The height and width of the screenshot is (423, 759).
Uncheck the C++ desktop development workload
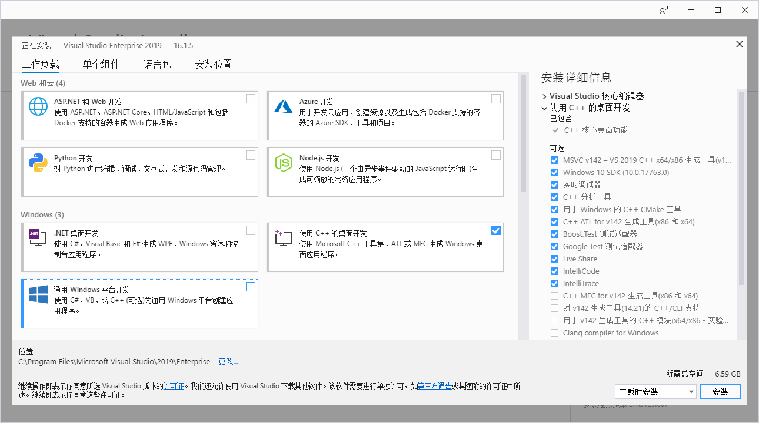coord(496,230)
